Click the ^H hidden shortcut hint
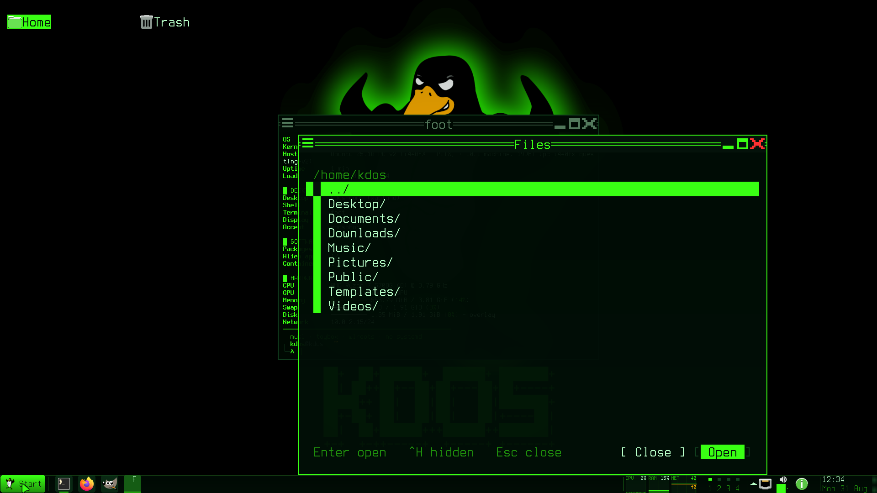This screenshot has height=493, width=877. [x=441, y=452]
